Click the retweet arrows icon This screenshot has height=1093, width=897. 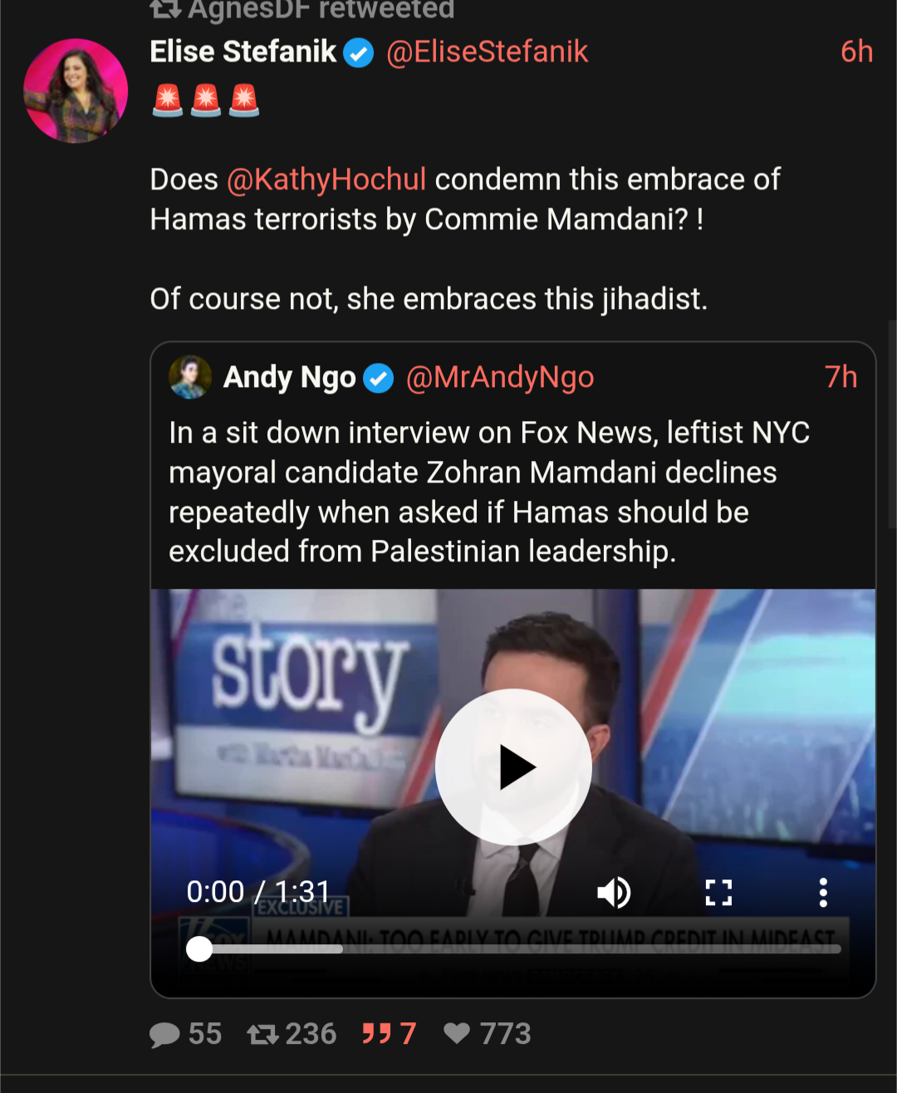pos(262,1034)
